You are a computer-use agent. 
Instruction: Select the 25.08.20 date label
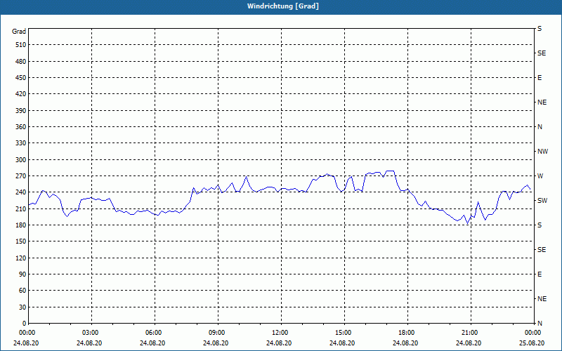pyautogui.click(x=532, y=343)
